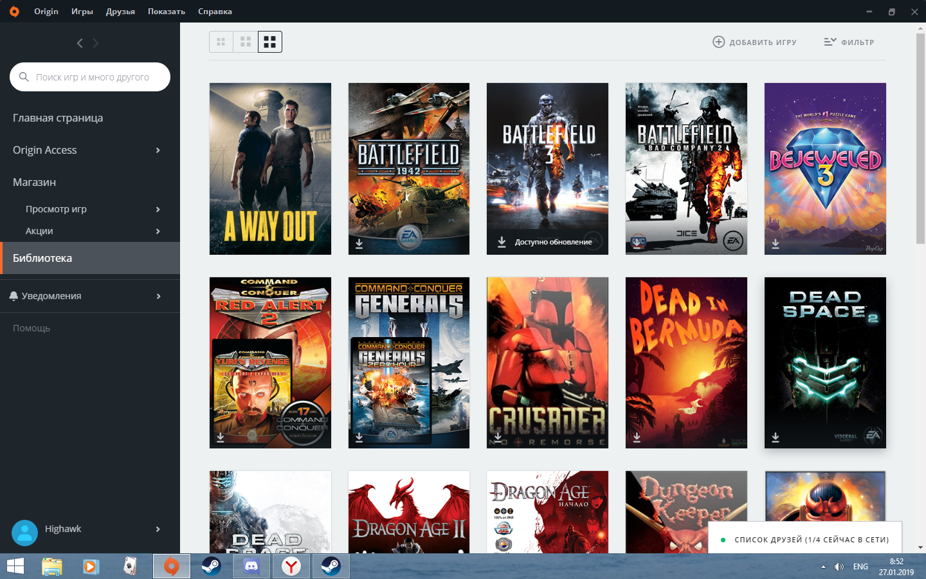Click update download icon on Battlefield 3
This screenshot has height=579, width=926.
pos(502,242)
